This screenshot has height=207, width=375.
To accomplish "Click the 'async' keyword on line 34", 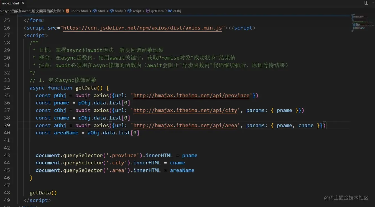I will pos(37,88).
